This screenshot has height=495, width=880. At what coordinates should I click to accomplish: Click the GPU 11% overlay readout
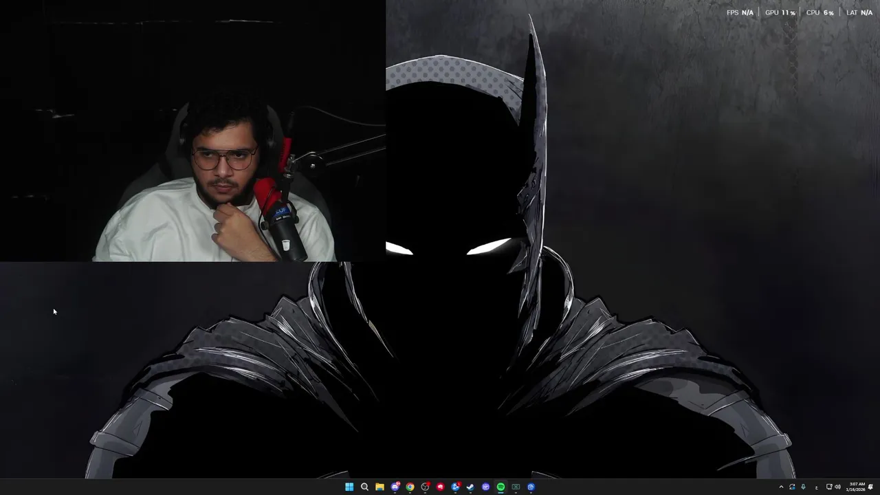[x=780, y=12]
